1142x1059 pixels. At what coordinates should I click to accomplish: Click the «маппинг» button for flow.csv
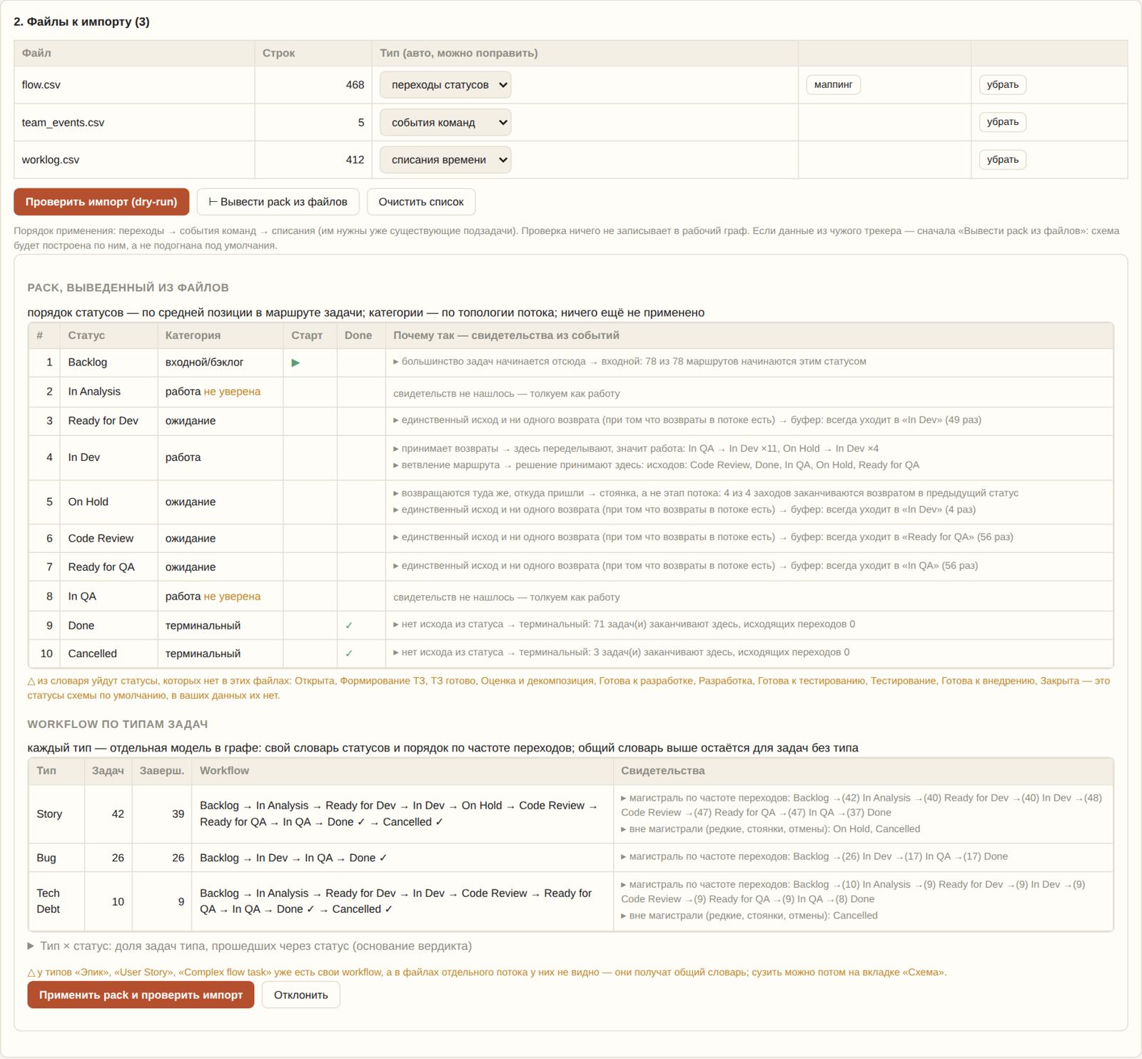pyautogui.click(x=834, y=85)
